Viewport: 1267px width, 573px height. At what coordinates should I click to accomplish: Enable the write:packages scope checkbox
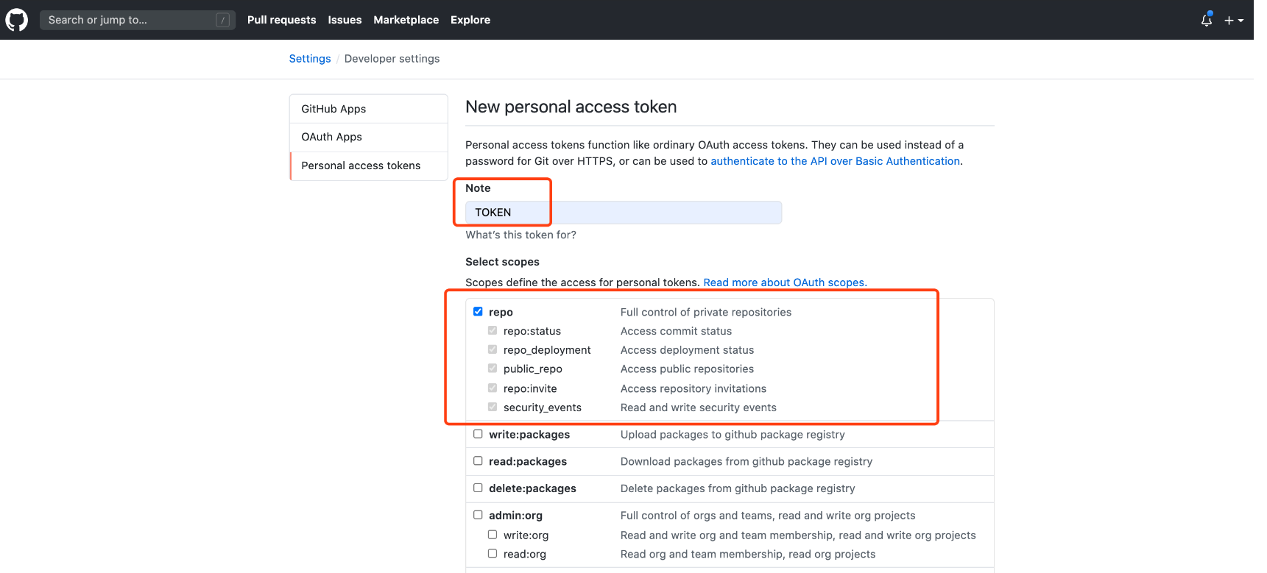coord(478,434)
